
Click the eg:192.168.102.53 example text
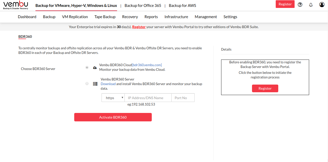click(141, 104)
